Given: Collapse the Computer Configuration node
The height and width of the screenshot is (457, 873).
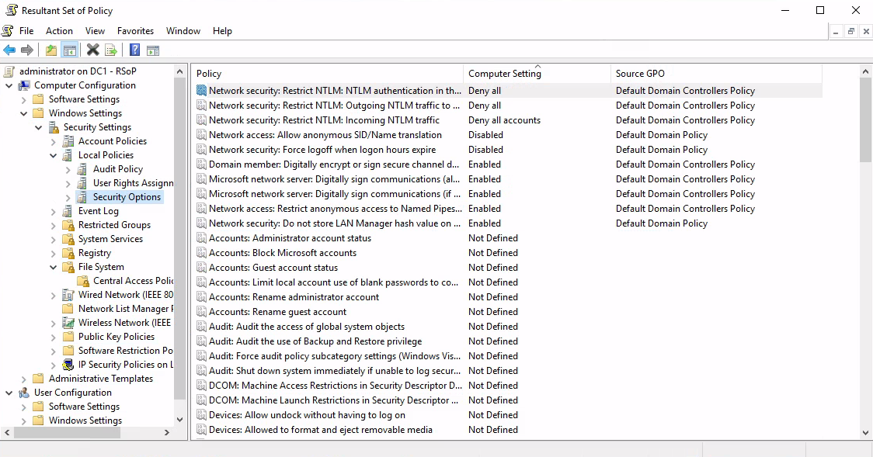Looking at the screenshot, I should click(9, 85).
